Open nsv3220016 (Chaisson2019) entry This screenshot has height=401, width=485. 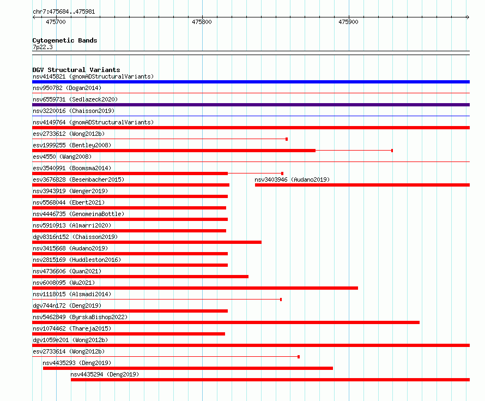pos(74,111)
